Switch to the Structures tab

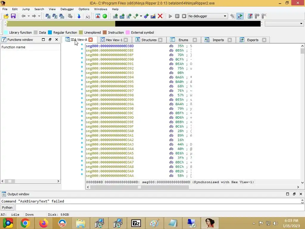(149, 40)
